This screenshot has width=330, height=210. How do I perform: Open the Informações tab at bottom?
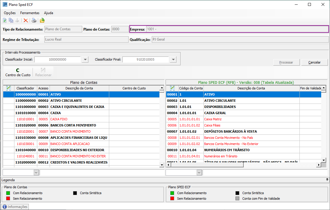point(15,207)
